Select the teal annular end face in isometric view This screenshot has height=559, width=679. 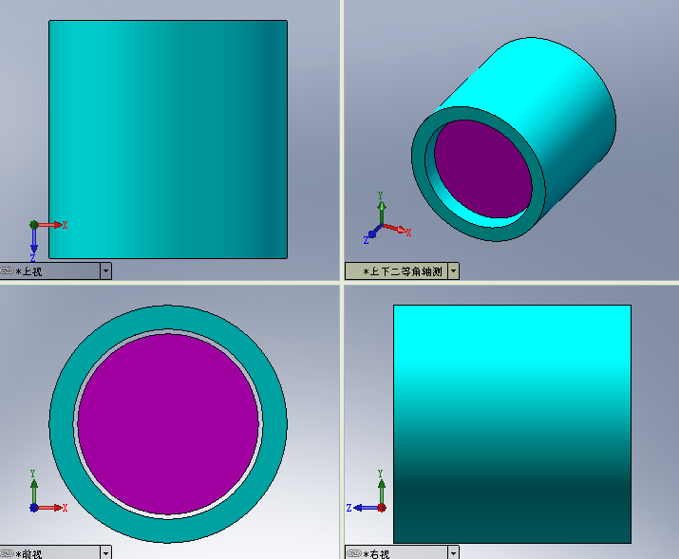pyautogui.click(x=418, y=160)
